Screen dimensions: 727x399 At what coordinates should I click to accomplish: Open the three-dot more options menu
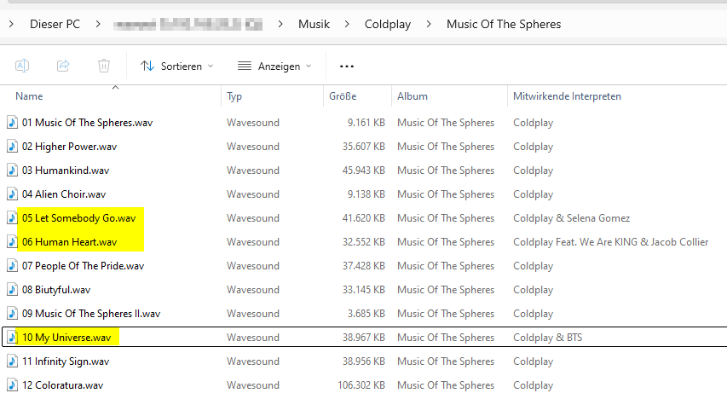(346, 66)
